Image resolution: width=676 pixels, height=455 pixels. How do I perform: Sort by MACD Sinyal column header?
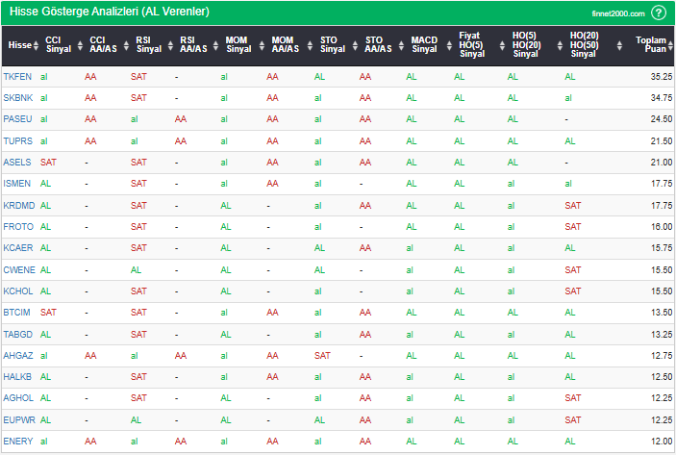(423, 44)
